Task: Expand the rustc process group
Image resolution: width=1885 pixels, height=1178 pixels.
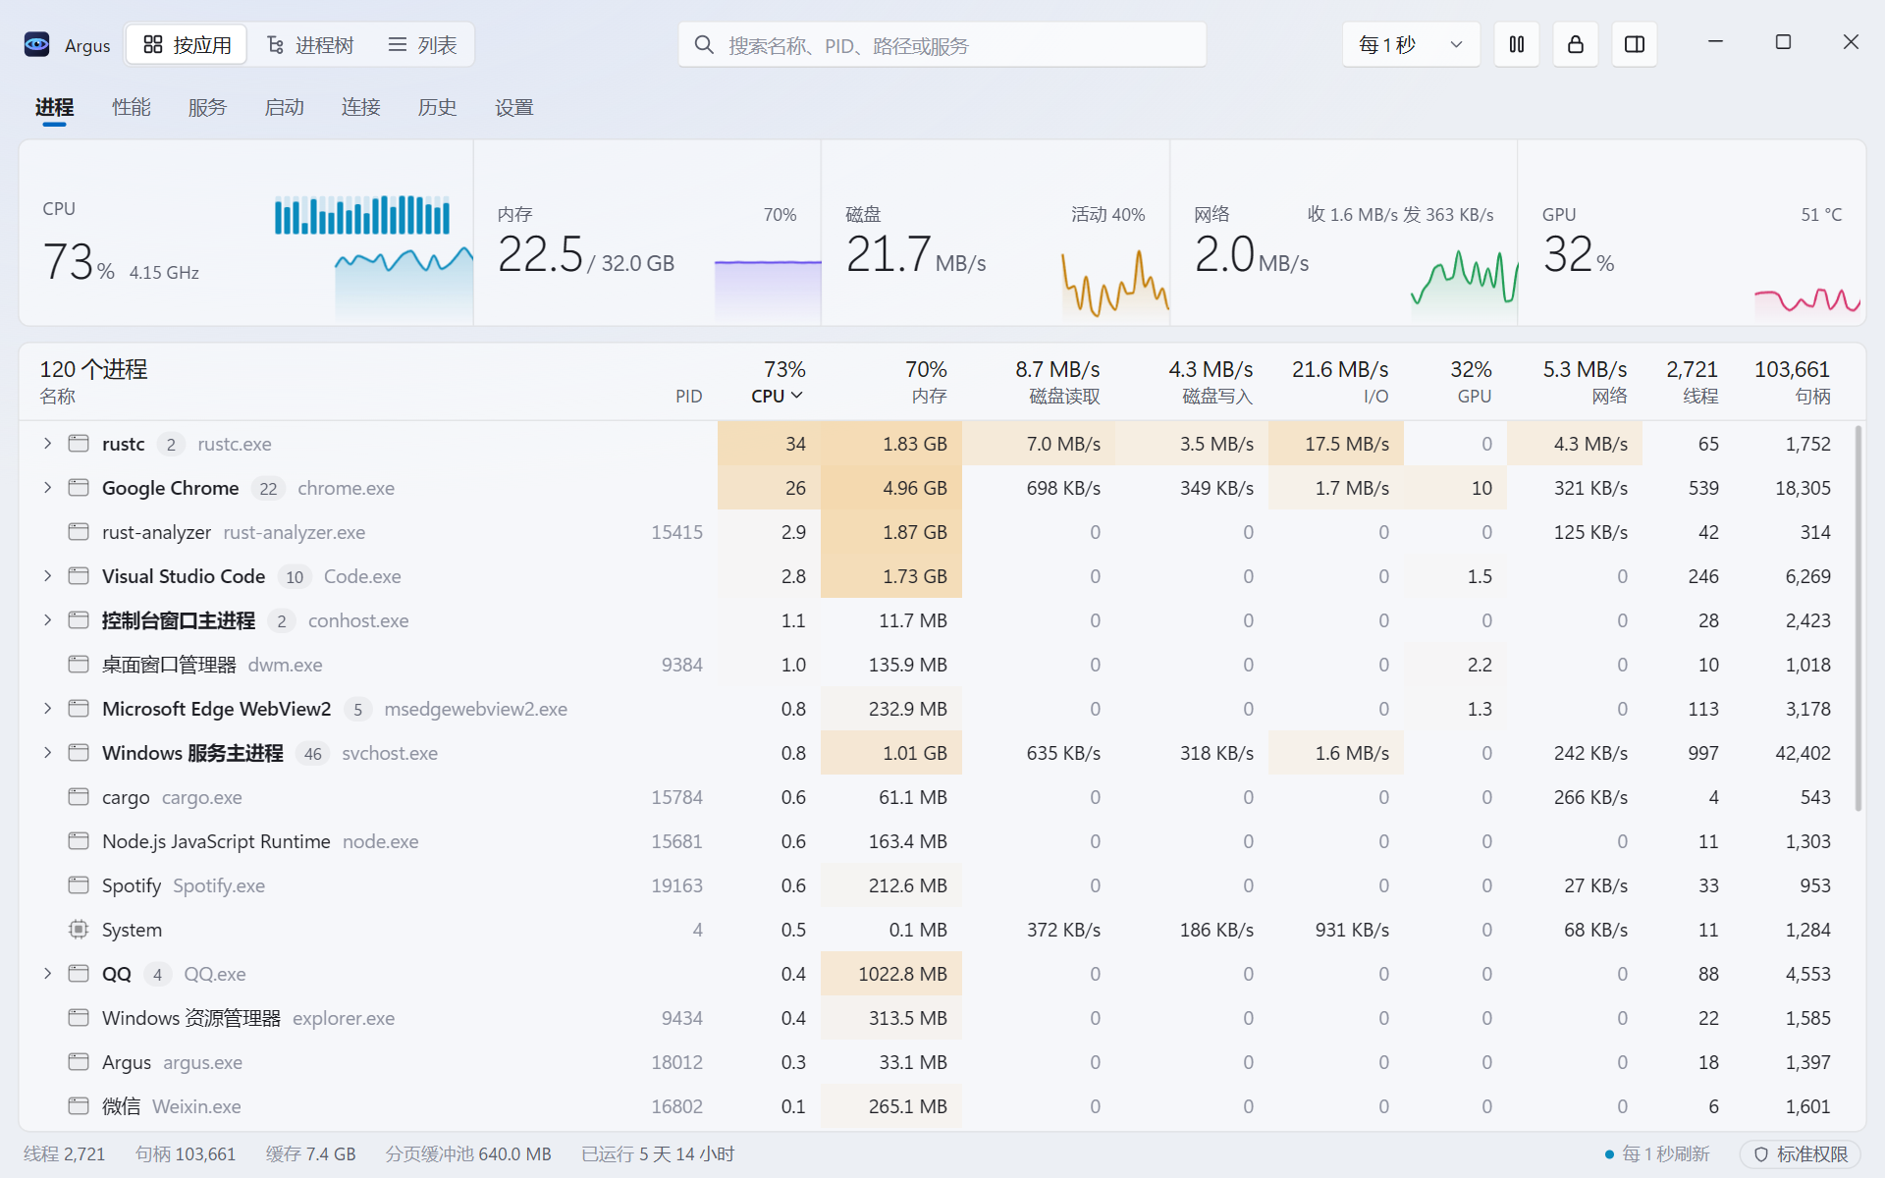Action: 47,444
